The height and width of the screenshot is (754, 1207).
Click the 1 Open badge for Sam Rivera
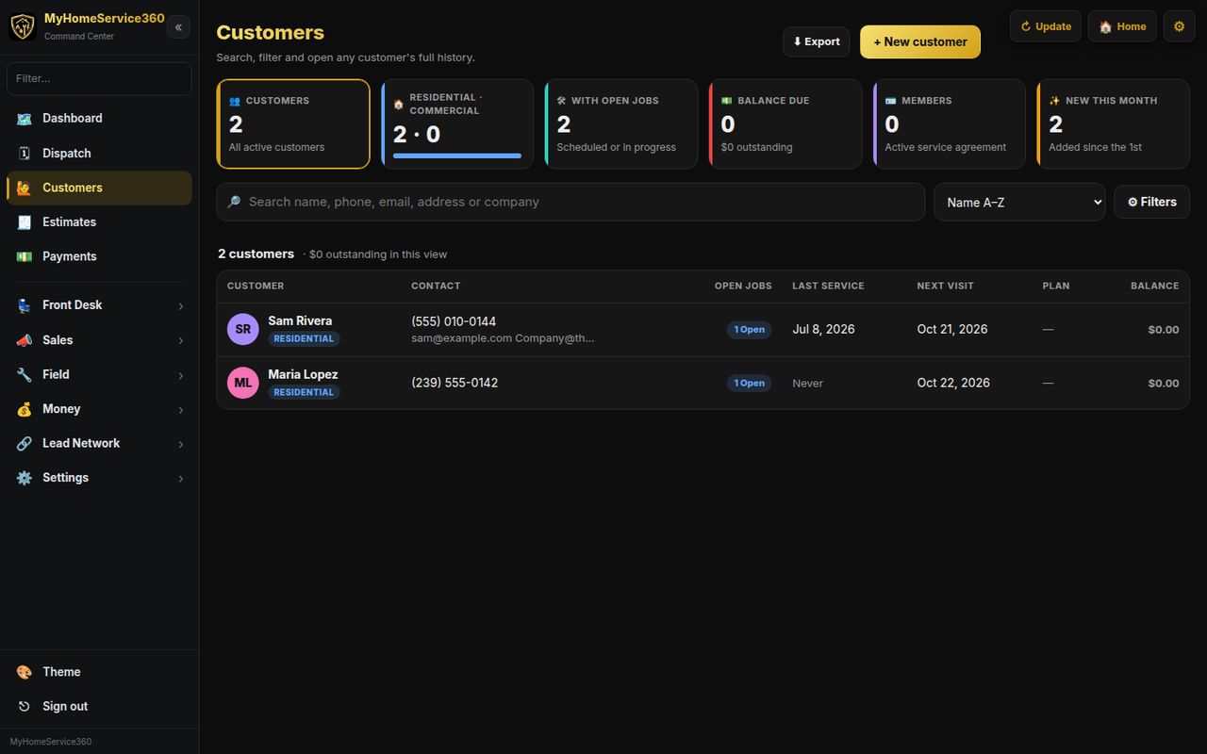click(750, 330)
